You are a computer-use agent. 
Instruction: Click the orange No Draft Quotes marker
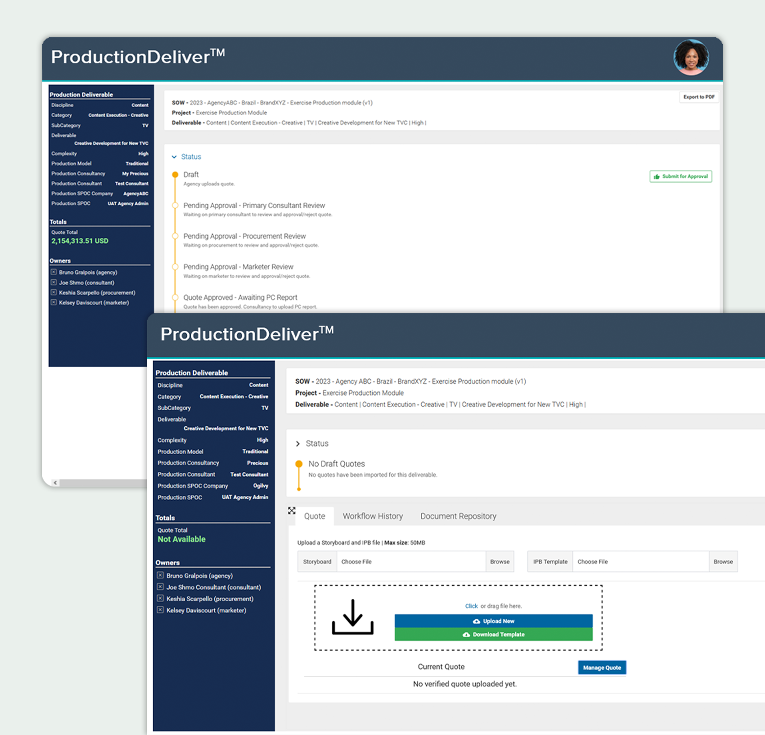coord(299,464)
